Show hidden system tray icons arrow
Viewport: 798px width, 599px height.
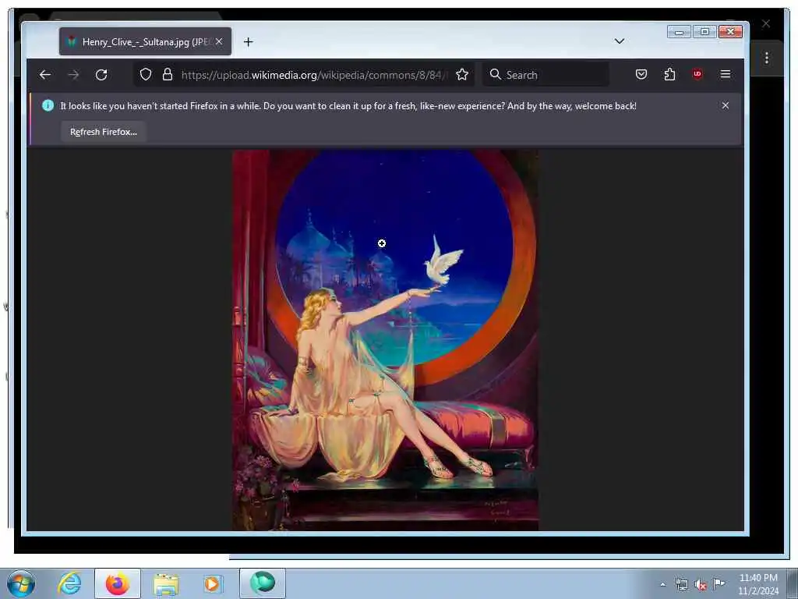click(x=662, y=584)
